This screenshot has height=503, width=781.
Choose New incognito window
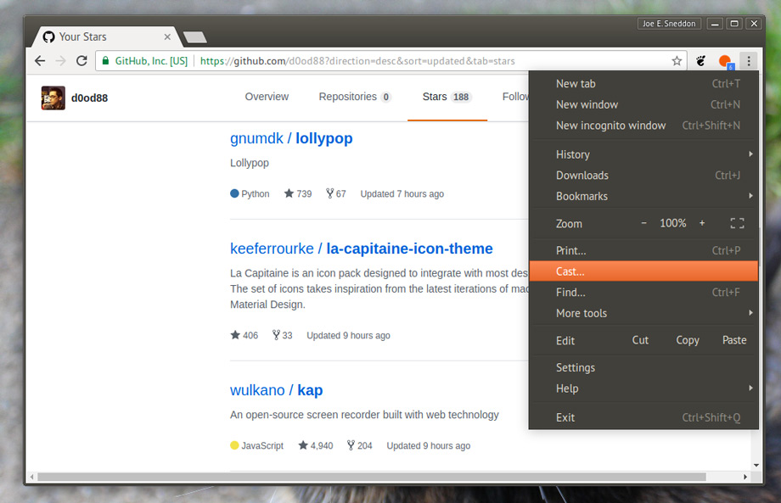[x=643, y=126]
